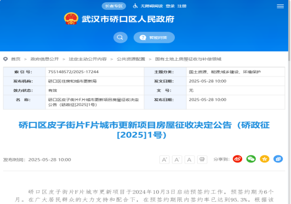The width and height of the screenshot is (291, 204).
Task: Click 发布时间 2025-05-28 10:00 text
Action: pos(37,160)
